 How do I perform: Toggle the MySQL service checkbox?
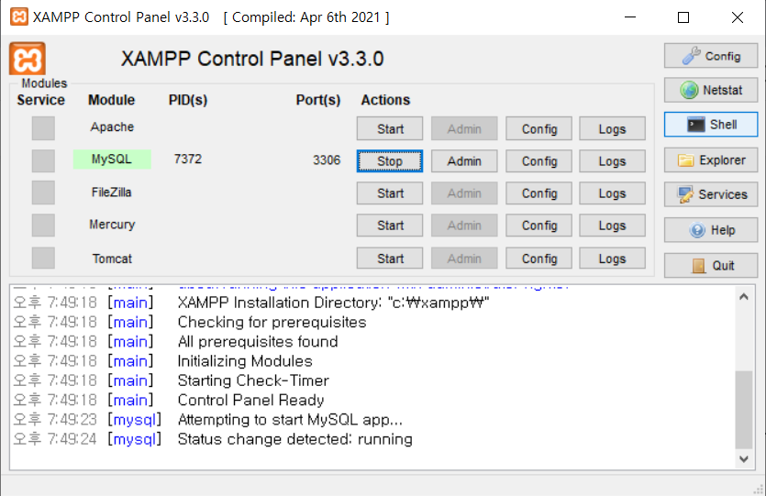(43, 160)
